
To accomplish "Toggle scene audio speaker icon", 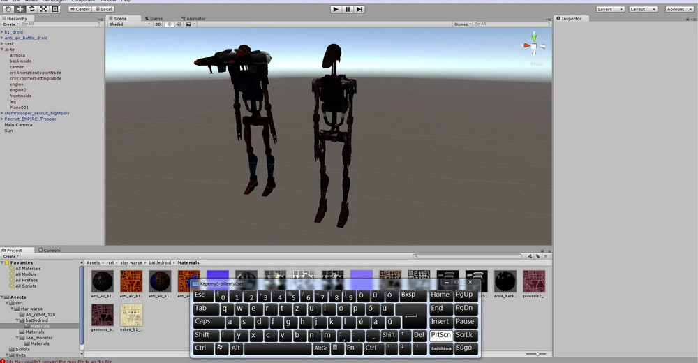I will click(x=179, y=24).
